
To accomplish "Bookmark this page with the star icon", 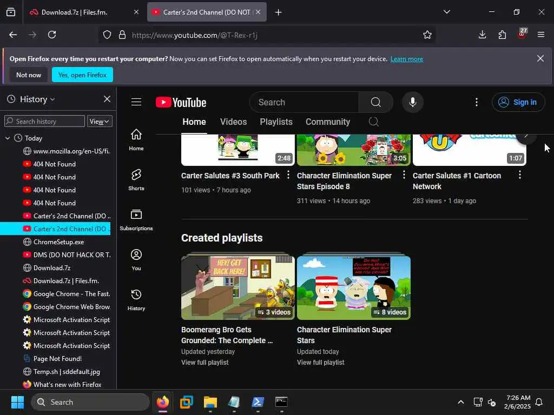I will pyautogui.click(x=427, y=35).
